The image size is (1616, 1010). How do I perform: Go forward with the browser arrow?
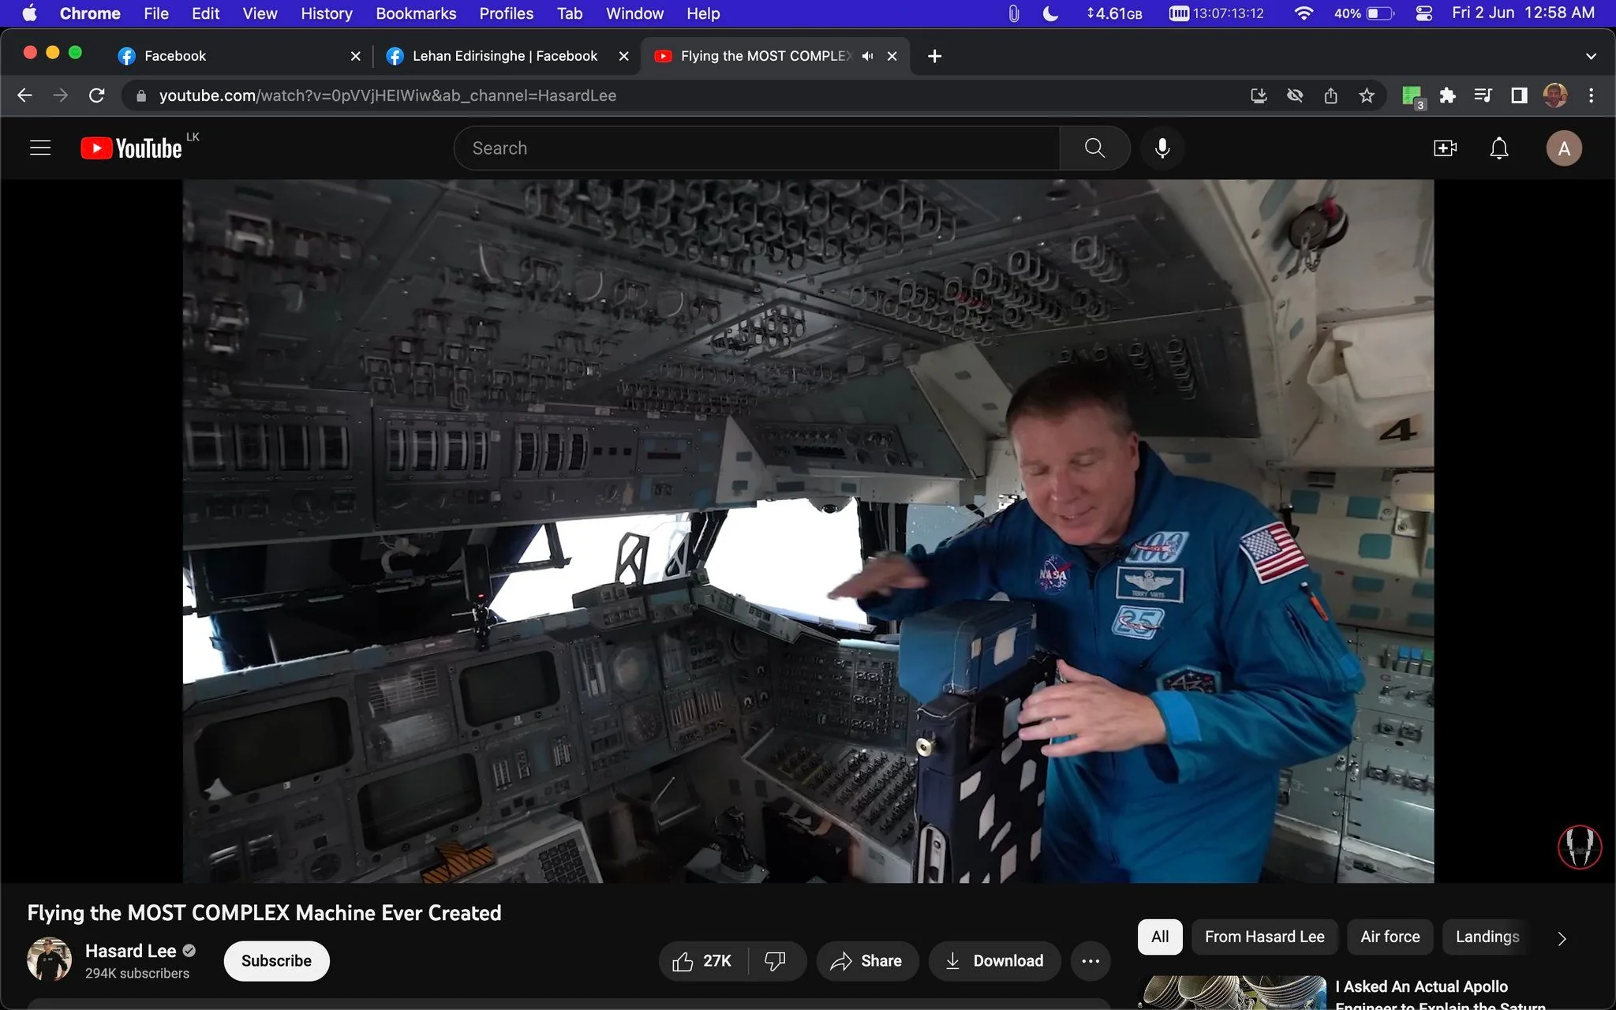click(x=61, y=95)
